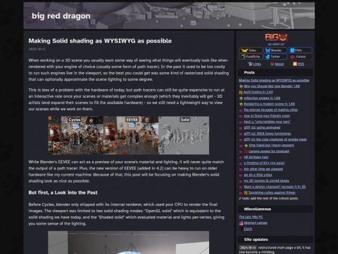Open the About page link
Image resolution: width=338 pixels, height=254 pixels.
(279, 64)
